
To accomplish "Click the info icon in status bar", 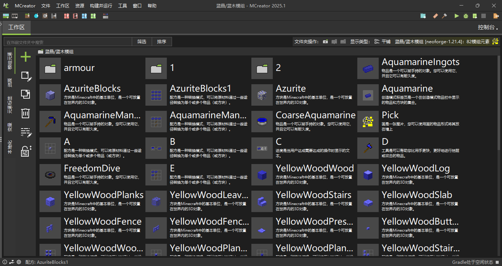I will point(5,262).
